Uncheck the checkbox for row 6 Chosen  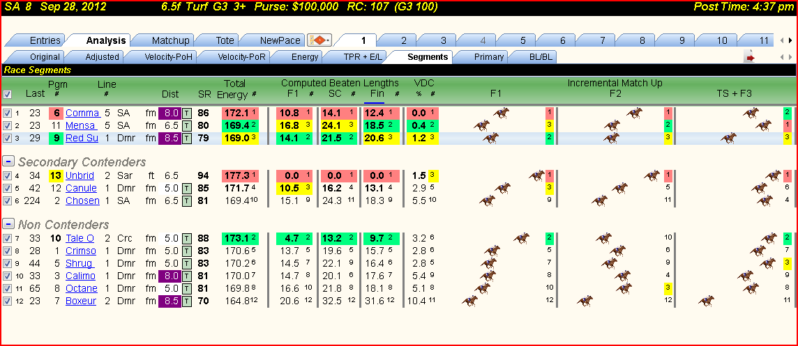point(7,200)
